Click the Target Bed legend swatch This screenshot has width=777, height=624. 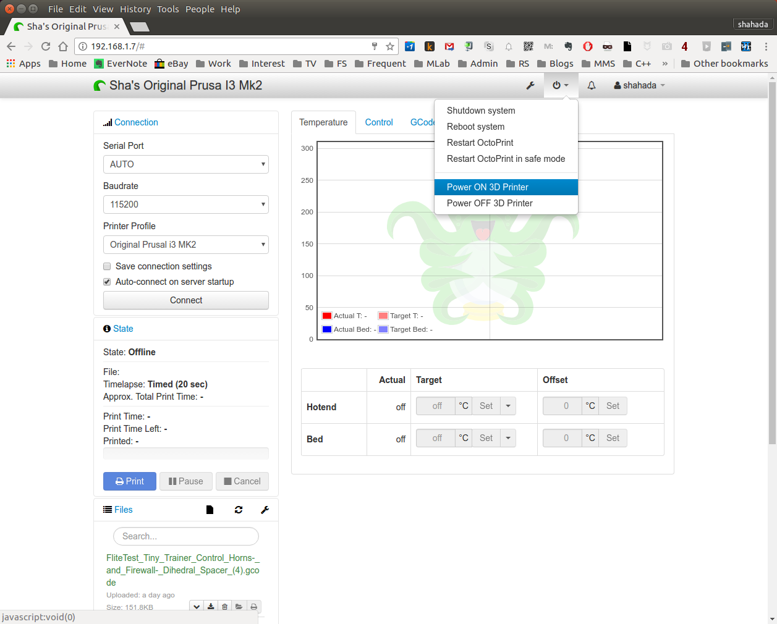[x=383, y=329]
